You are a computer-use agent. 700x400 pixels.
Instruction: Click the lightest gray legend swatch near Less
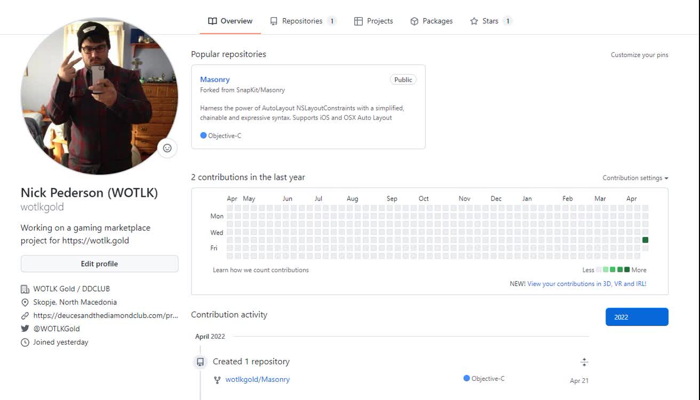[599, 270]
